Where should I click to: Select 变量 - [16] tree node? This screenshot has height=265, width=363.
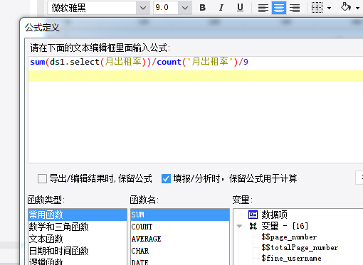(285, 226)
